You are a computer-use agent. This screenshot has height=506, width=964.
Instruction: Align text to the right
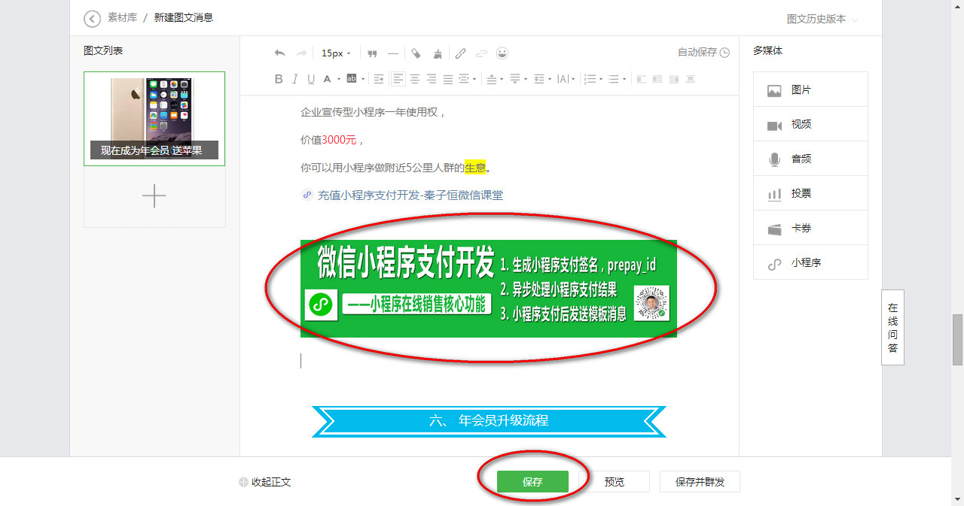pyautogui.click(x=432, y=79)
